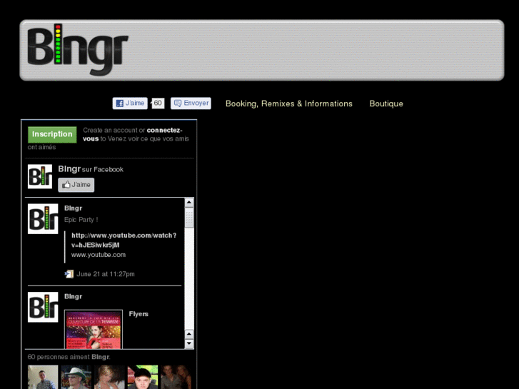
Task: Click the June 21 at 11:27pm timestamp
Action: click(x=106, y=274)
